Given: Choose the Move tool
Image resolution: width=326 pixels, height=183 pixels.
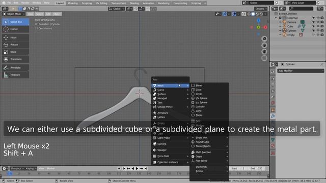Looking at the screenshot, I should pos(16,37).
